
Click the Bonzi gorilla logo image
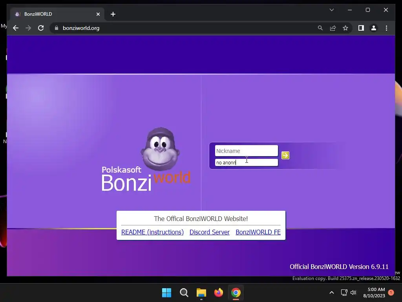(x=160, y=149)
